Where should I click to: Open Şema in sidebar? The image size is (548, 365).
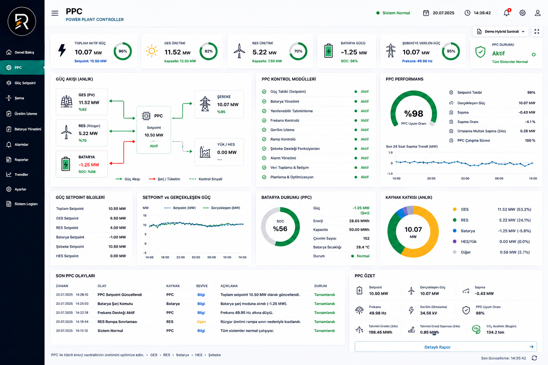(22, 98)
